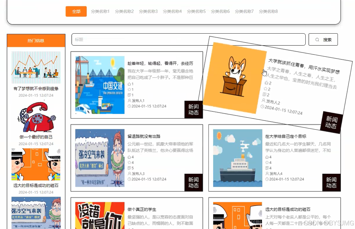This screenshot has height=229, width=355.
Task: Click excerpt 我在大学一年级那一年
Action: (x=160, y=74)
